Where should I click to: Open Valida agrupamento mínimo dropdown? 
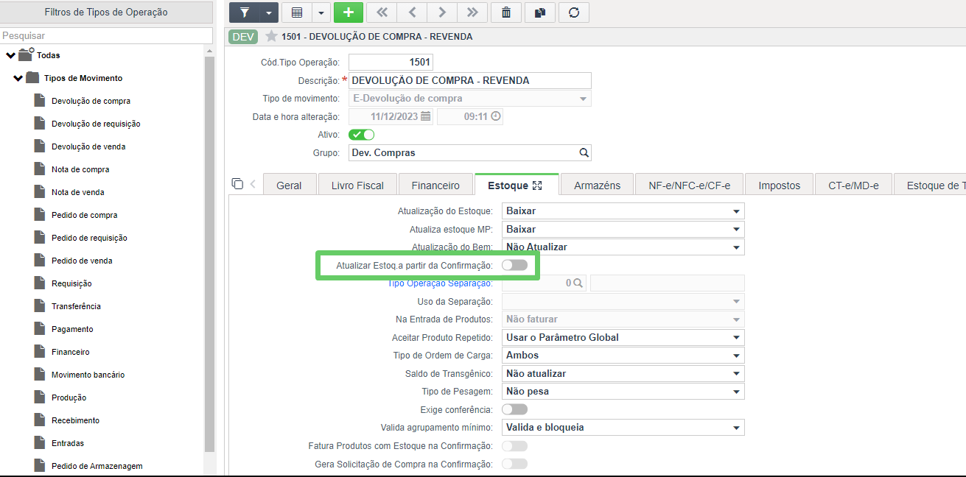pos(623,428)
